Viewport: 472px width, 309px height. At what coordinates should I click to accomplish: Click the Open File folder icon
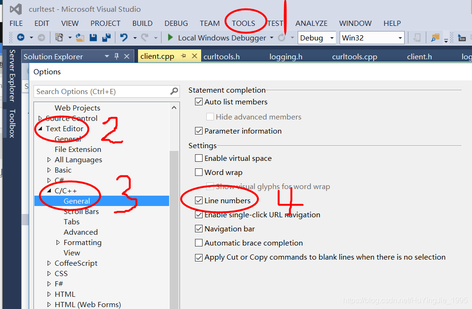(80, 38)
